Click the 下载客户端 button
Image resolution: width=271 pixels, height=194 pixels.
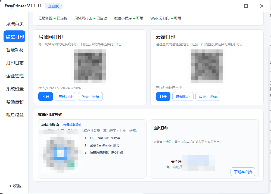243,172
